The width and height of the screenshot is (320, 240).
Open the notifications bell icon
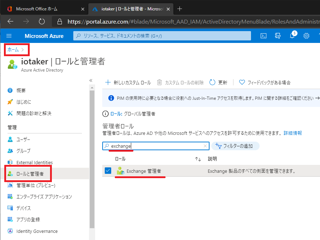tap(292, 36)
